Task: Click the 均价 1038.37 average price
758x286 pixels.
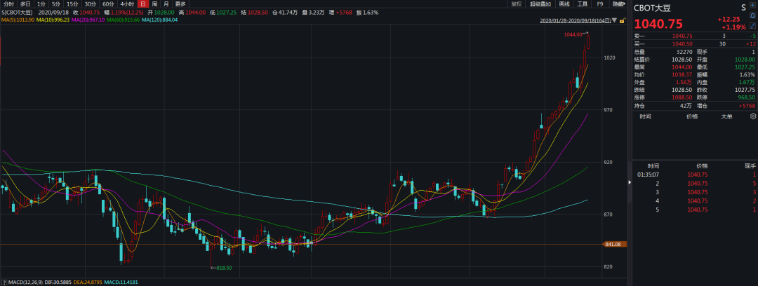Action: click(x=681, y=74)
